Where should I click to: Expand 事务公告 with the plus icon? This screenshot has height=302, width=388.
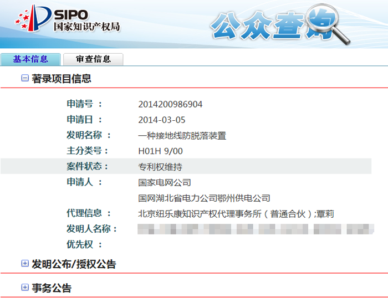click(x=24, y=288)
